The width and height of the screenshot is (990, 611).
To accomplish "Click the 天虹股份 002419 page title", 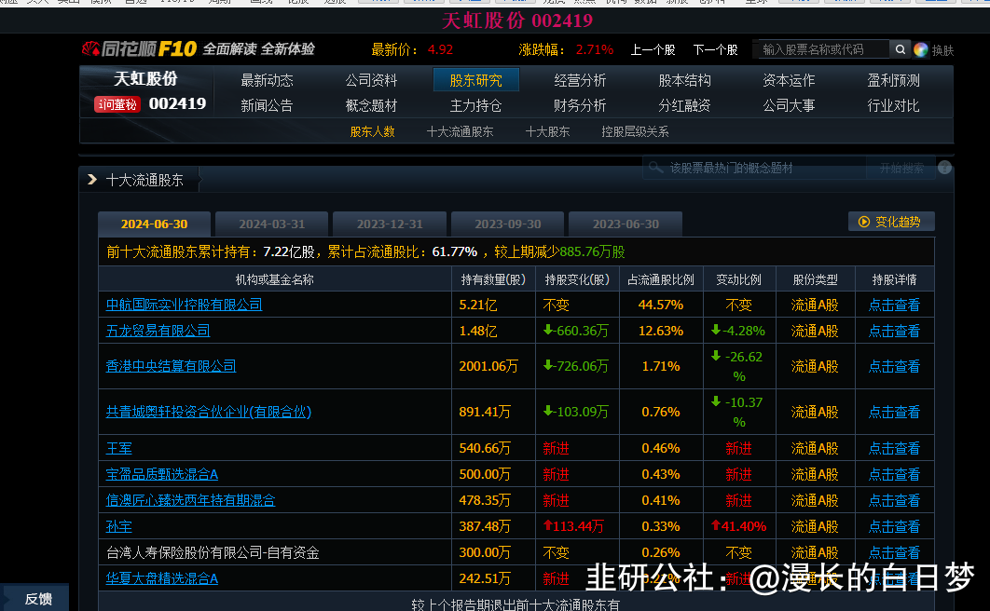I will coord(517,20).
